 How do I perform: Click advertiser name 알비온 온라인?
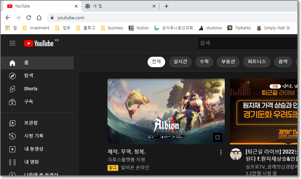135,168
